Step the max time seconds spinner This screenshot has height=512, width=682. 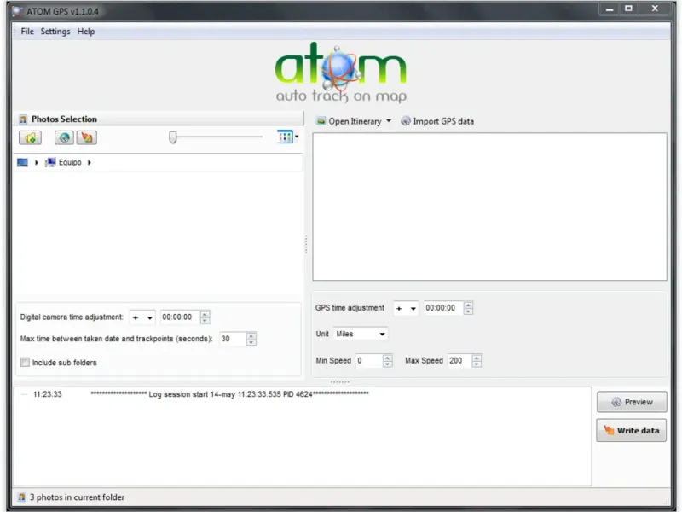[x=251, y=339]
